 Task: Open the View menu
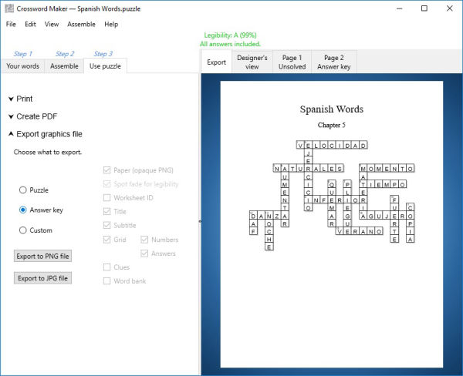click(x=52, y=24)
